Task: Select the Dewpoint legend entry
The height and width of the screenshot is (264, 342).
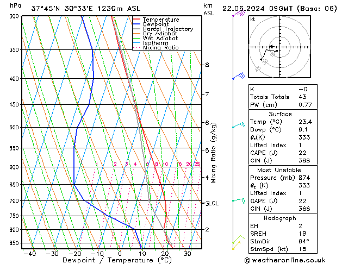Action: (x=158, y=24)
